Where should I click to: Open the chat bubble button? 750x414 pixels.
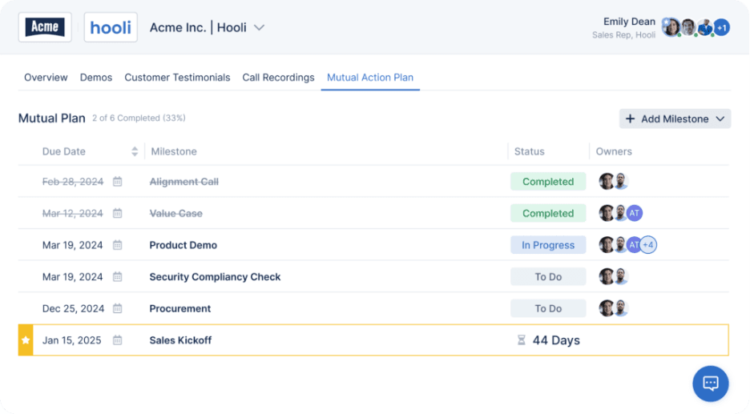pos(710,384)
